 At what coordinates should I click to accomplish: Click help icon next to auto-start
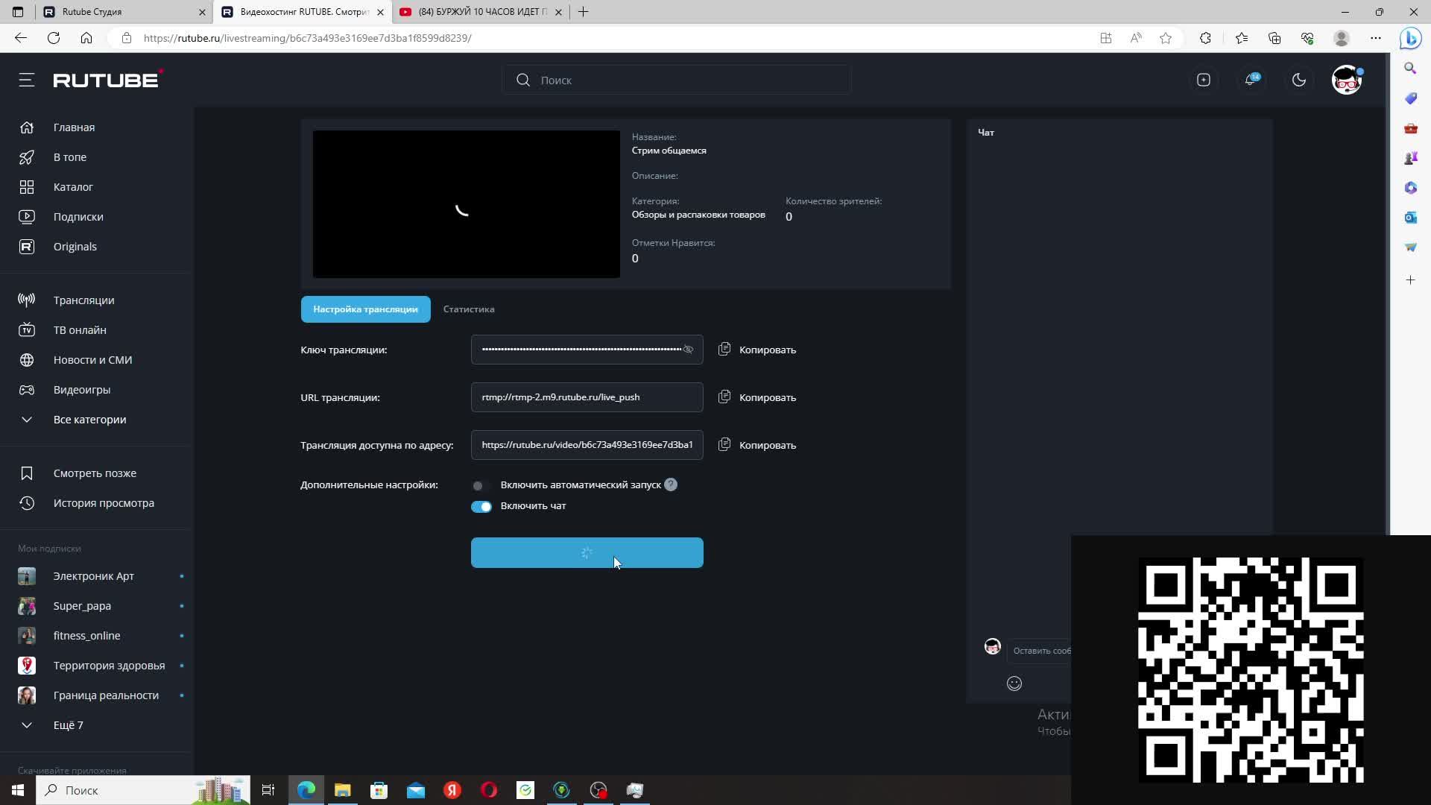(x=671, y=484)
